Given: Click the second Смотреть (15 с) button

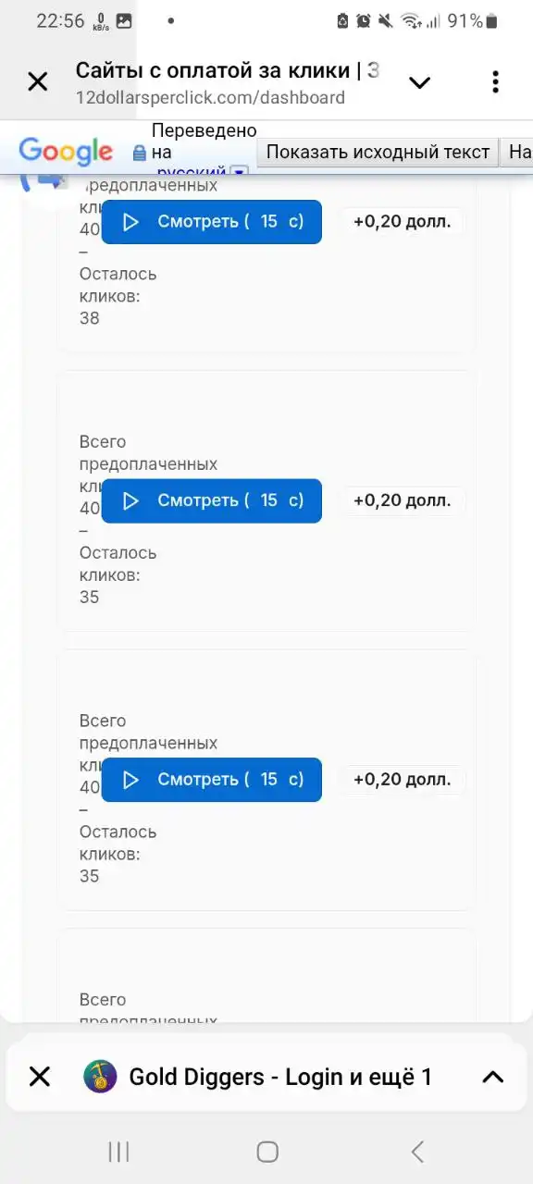Looking at the screenshot, I should pos(211,500).
